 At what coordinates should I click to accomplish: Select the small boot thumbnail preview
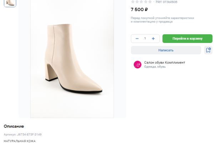tap(10, 3)
